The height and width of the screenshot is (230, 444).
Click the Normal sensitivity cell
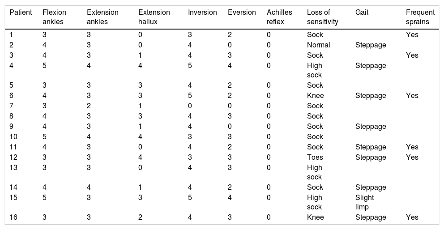318,45
